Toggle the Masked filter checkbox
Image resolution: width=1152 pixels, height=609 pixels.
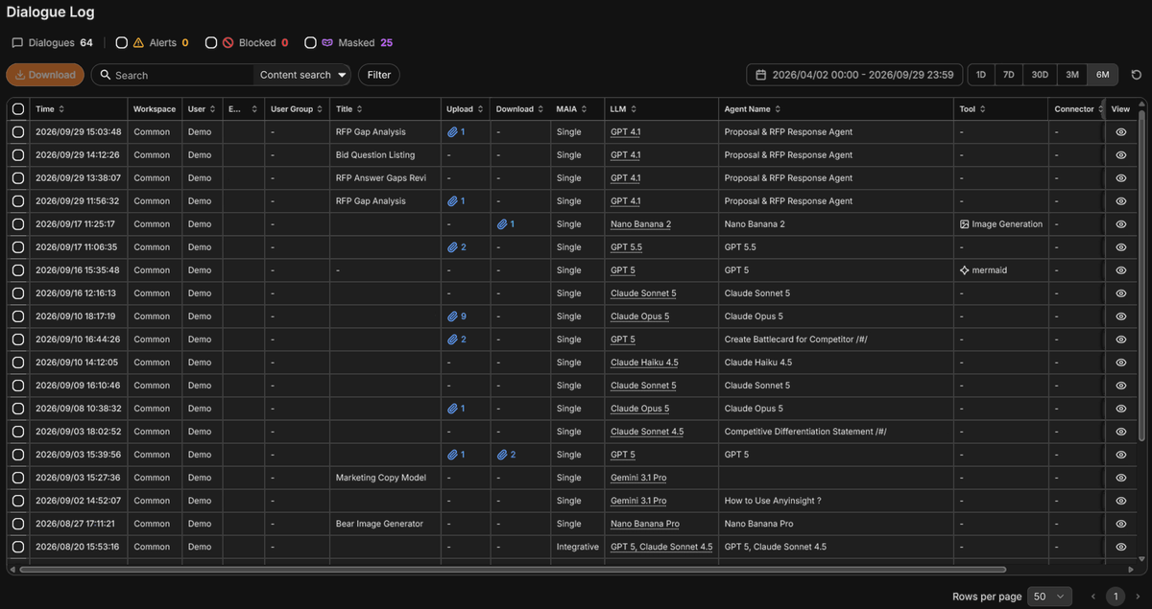point(310,43)
